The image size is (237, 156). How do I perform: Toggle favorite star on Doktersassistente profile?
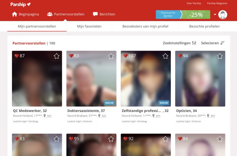point(111,56)
